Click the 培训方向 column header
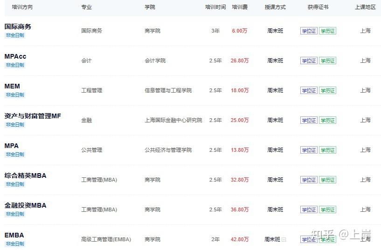Viewport: 381px width, 250px height. pos(22,7)
